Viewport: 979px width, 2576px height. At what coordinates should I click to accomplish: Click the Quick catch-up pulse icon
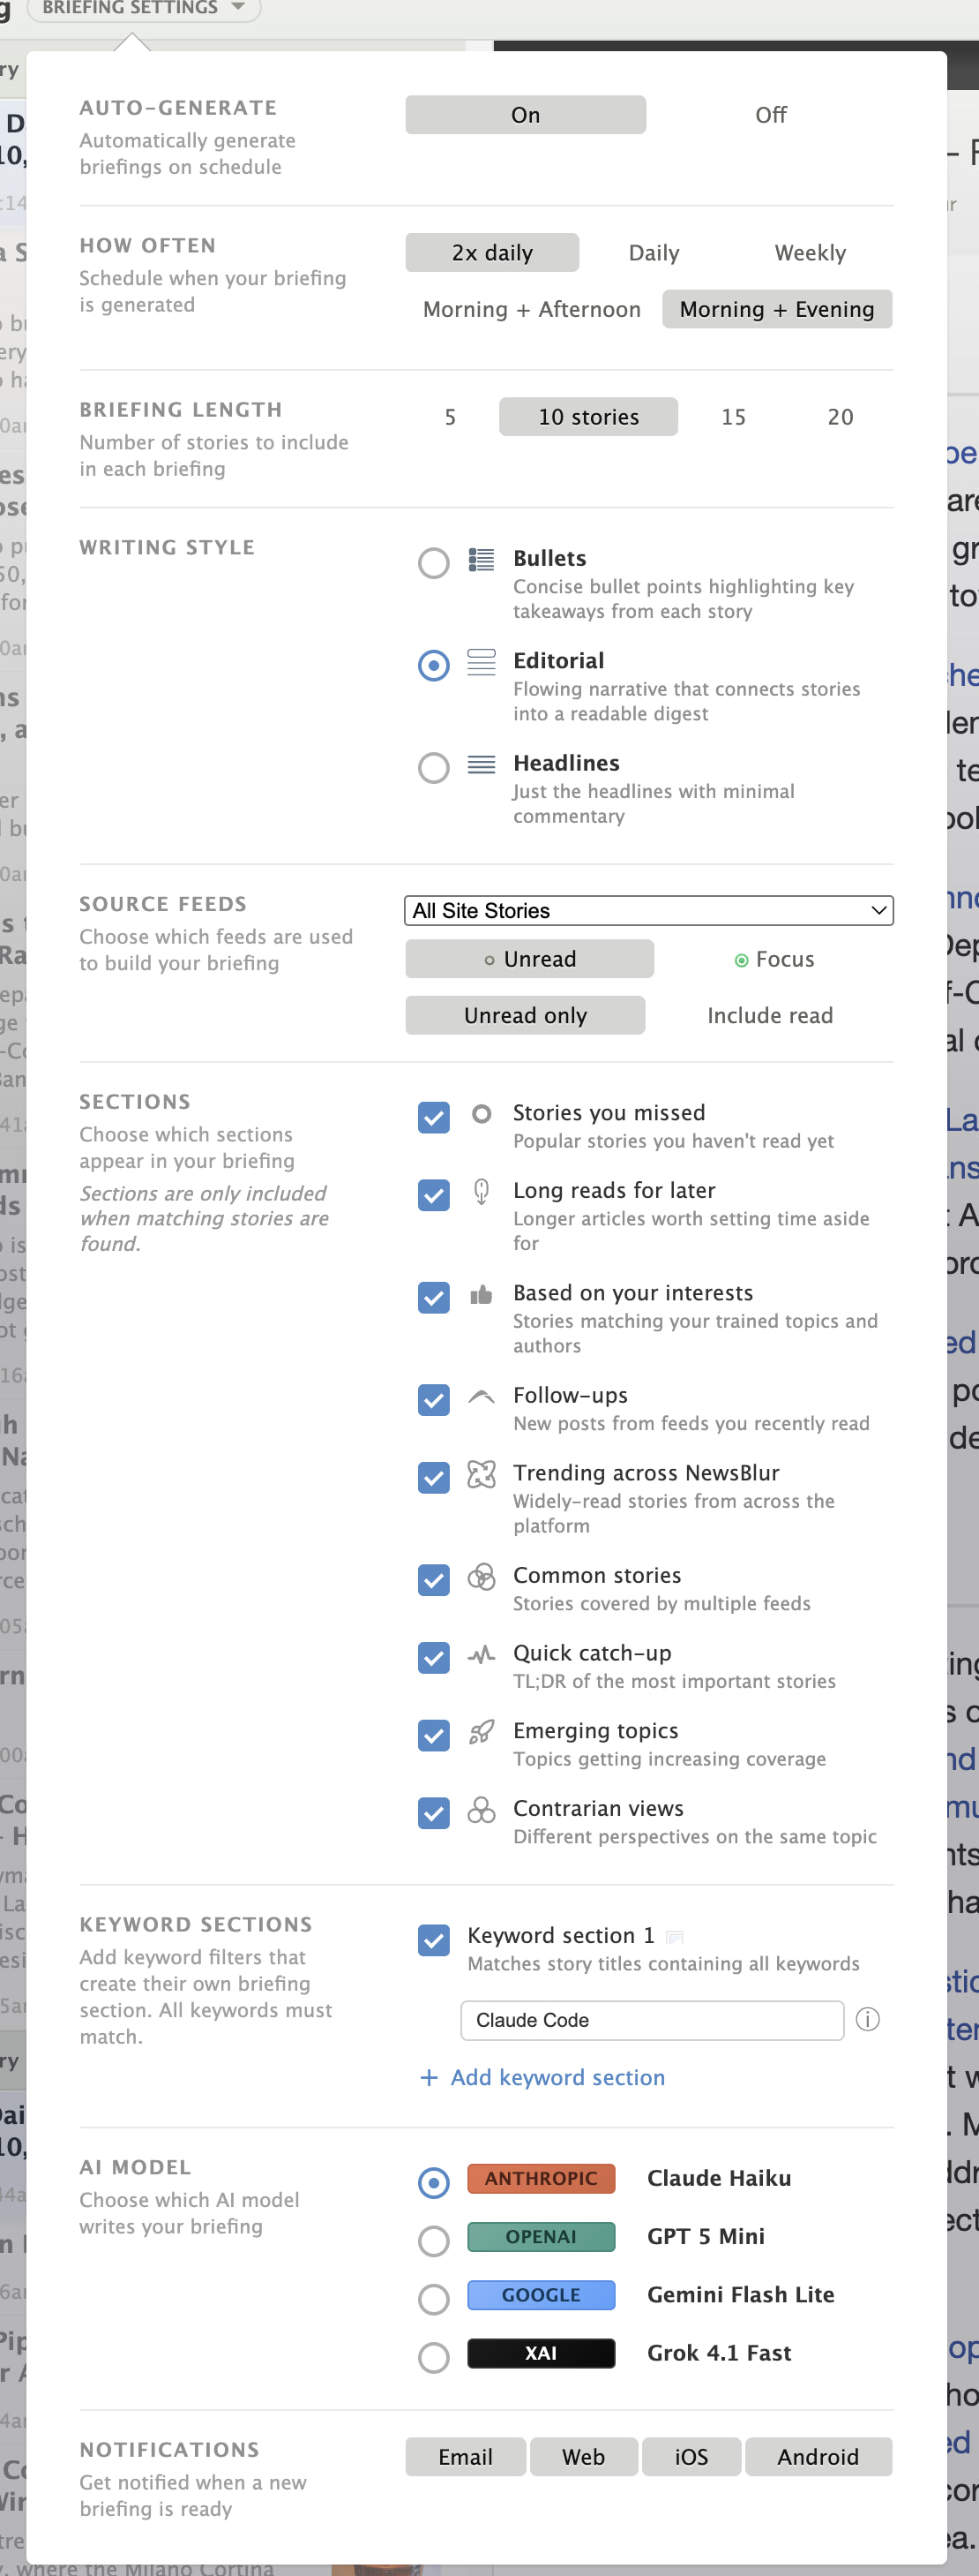pyautogui.click(x=481, y=1654)
